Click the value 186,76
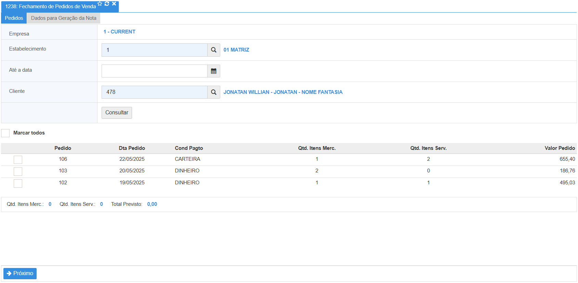 point(567,171)
